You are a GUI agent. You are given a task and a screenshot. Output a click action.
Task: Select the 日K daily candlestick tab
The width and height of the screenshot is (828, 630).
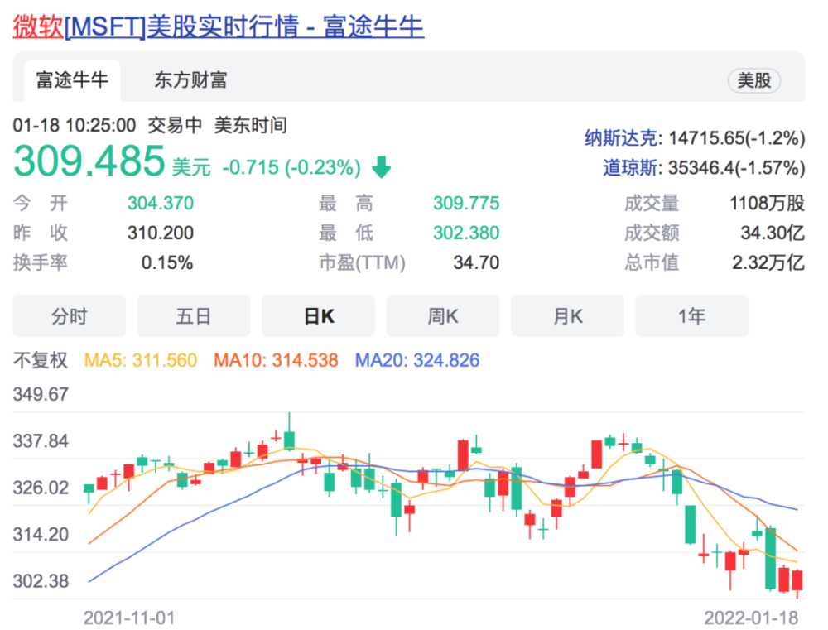coord(319,315)
